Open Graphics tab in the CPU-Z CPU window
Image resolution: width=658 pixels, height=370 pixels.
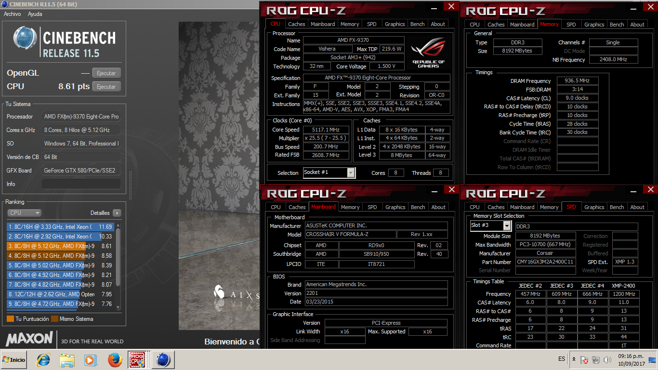pyautogui.click(x=395, y=24)
